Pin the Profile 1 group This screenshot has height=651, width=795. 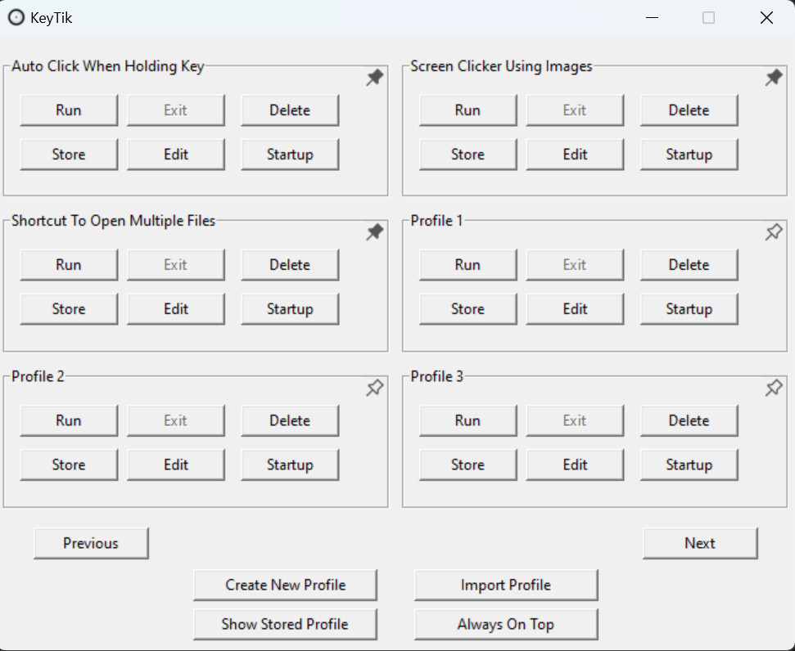(x=773, y=232)
